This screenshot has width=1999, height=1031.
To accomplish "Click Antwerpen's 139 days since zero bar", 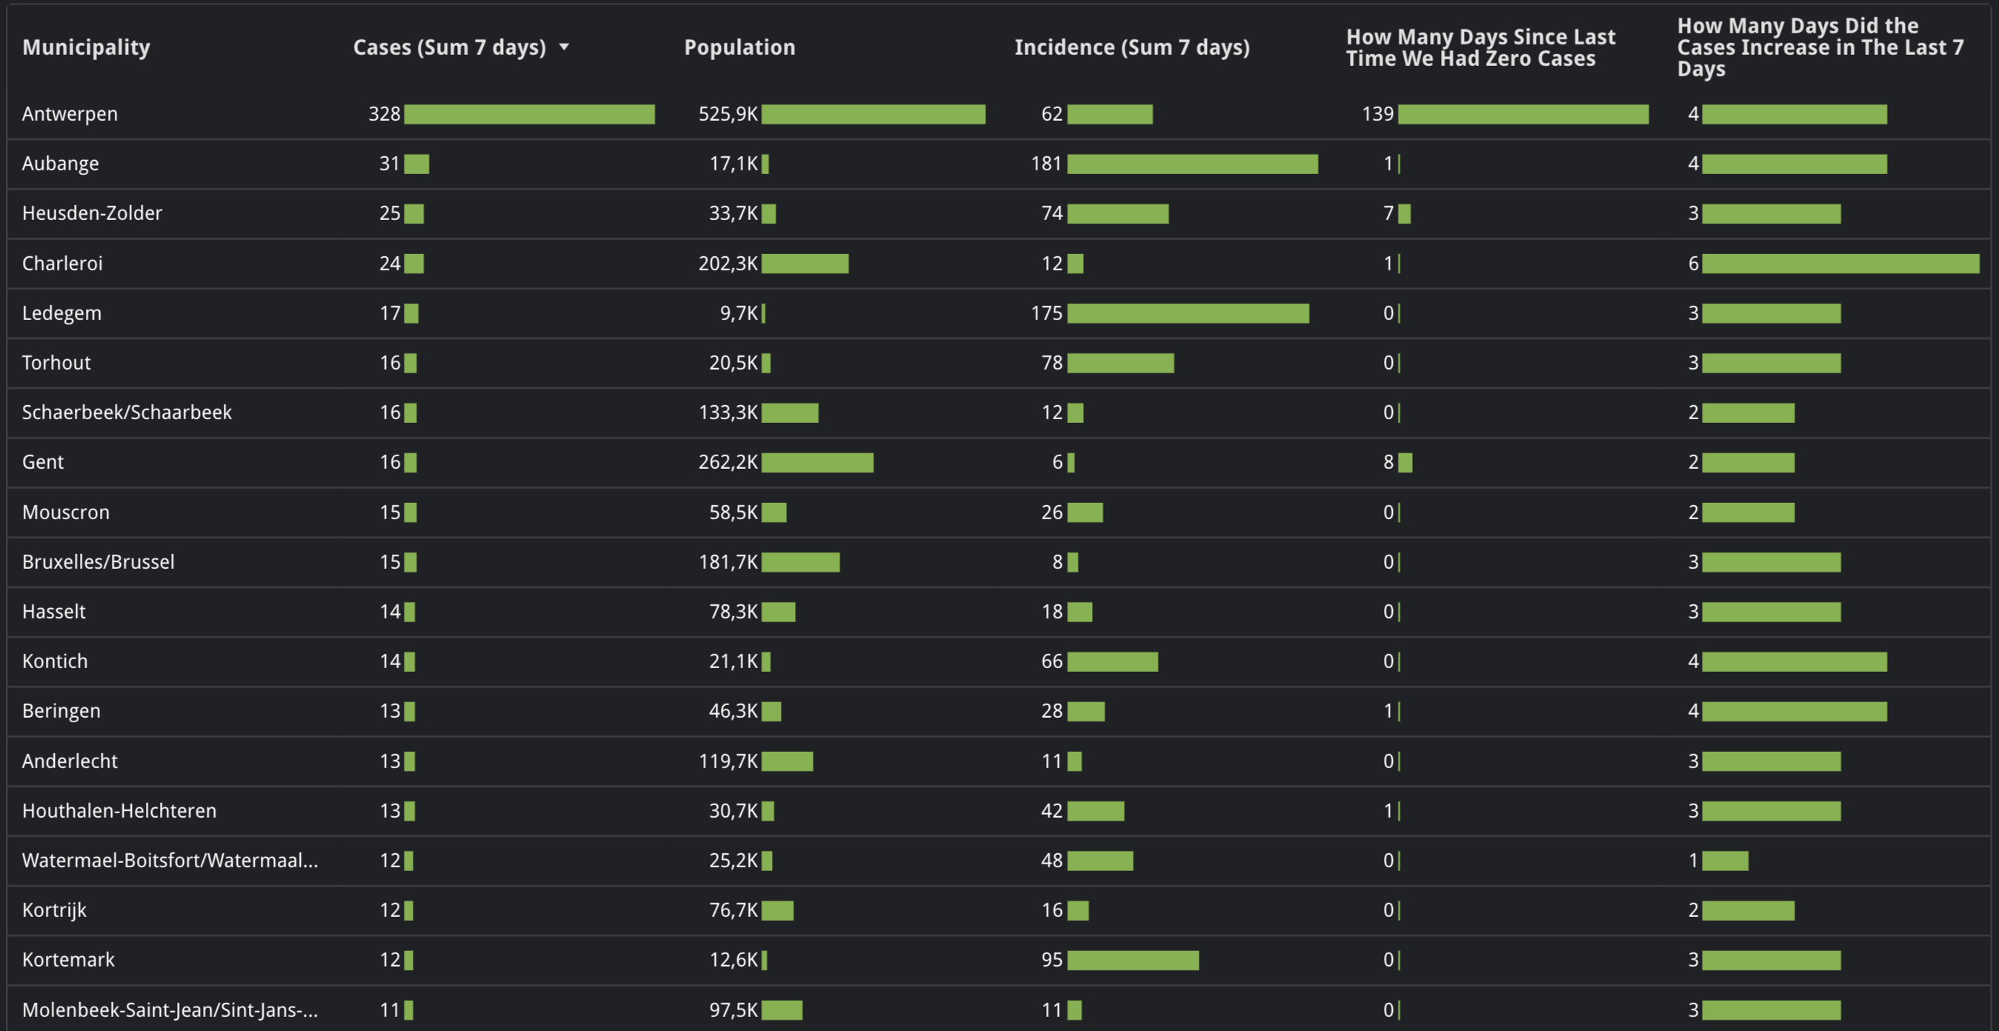I will [x=1523, y=115].
